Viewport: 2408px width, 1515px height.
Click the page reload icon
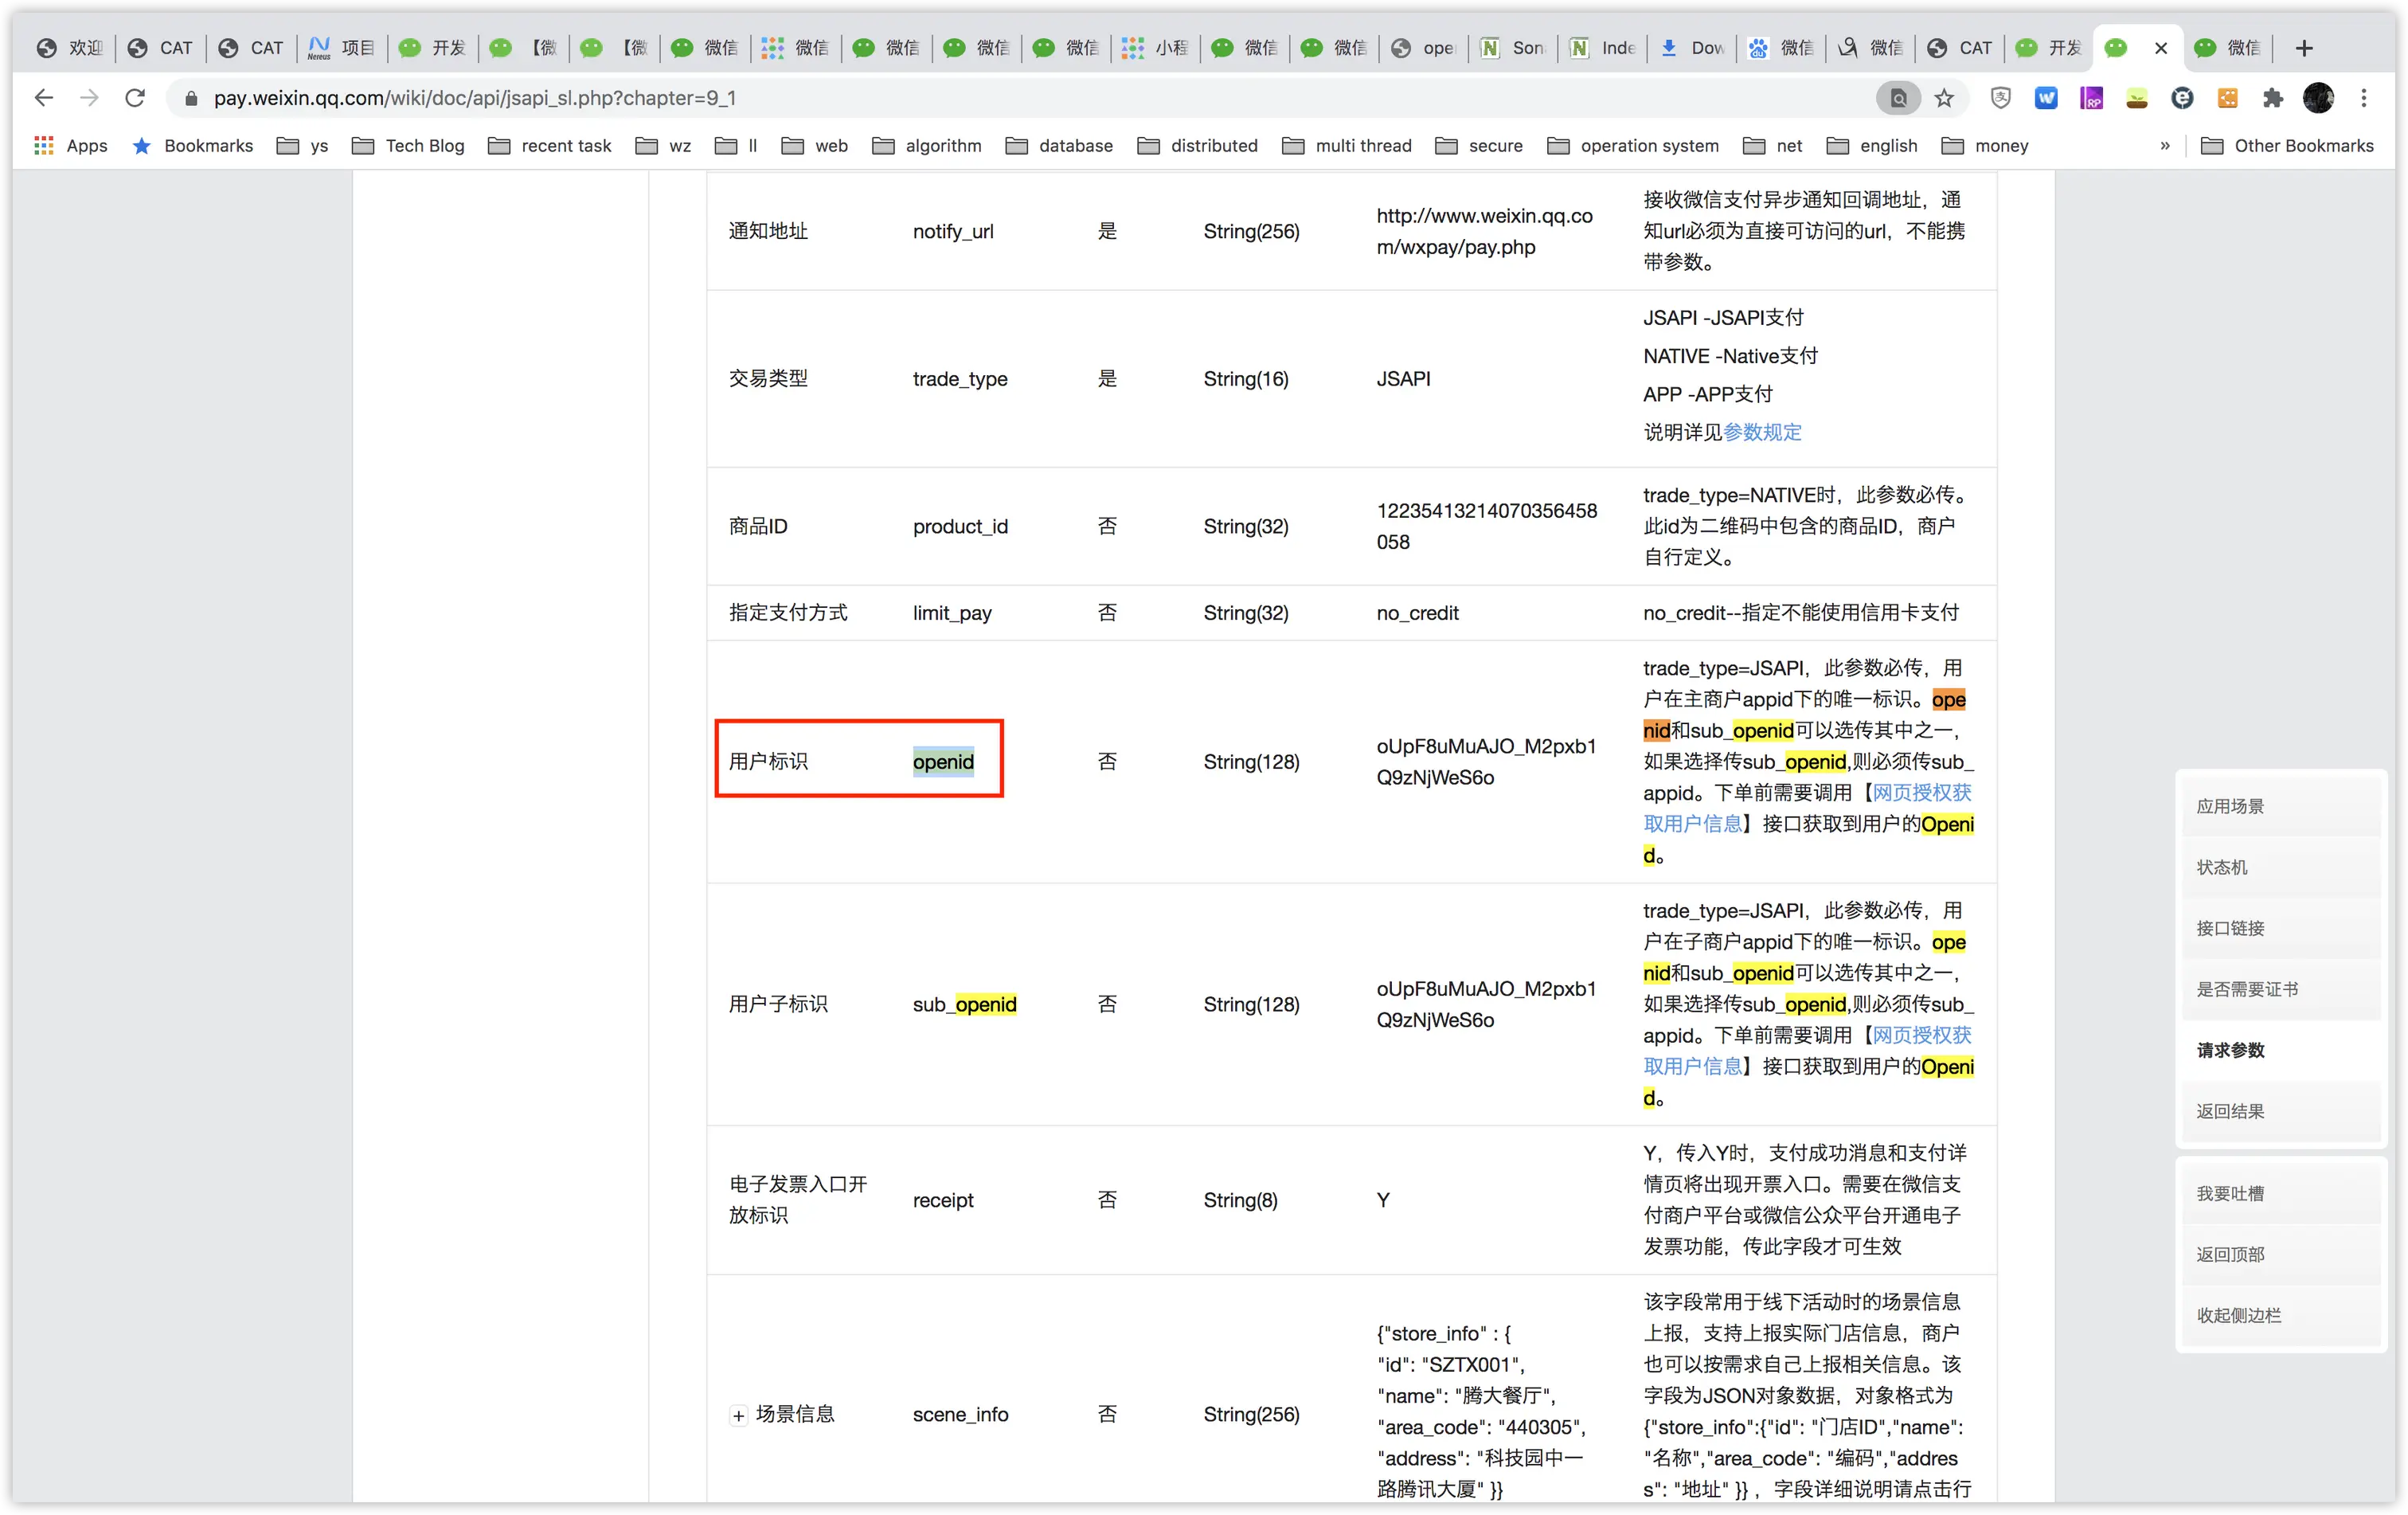135,98
